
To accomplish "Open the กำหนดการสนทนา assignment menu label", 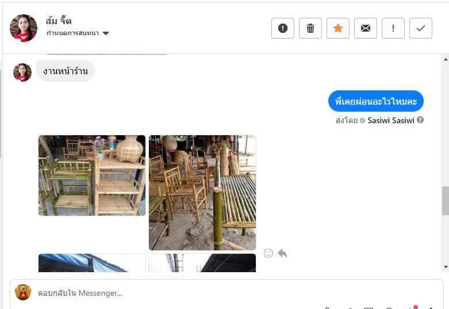I will point(73,33).
